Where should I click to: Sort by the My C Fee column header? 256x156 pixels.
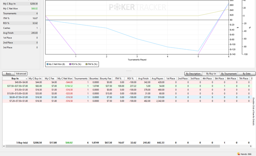49,79
